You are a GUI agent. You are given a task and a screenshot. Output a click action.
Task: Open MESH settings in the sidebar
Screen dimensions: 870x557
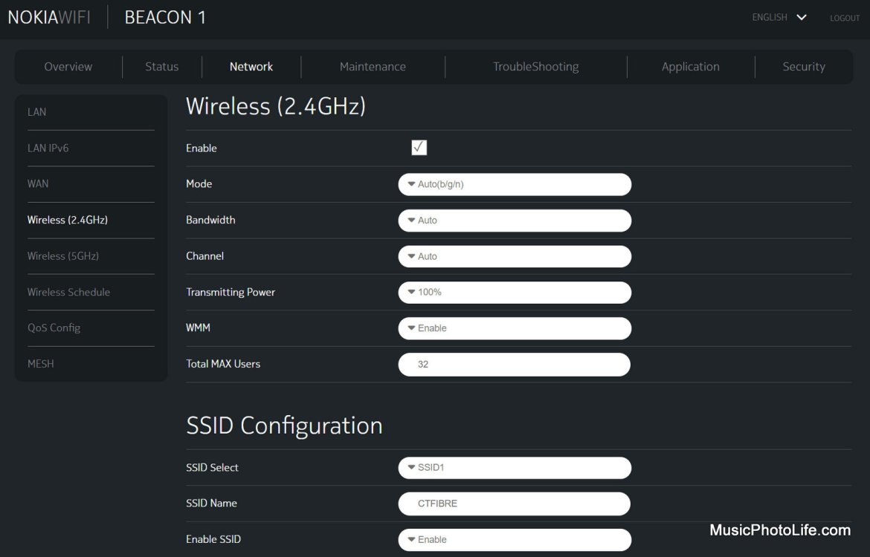coord(40,364)
